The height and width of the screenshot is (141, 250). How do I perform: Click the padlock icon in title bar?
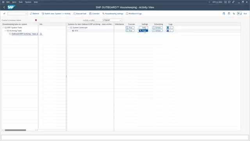(233, 2)
